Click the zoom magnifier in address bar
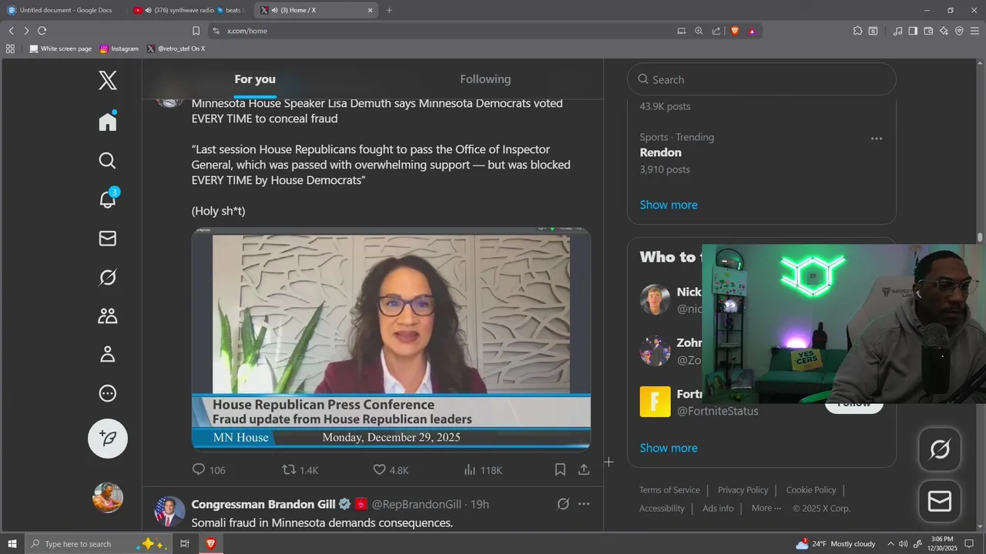Screen dimensions: 986x554 [x=699, y=31]
